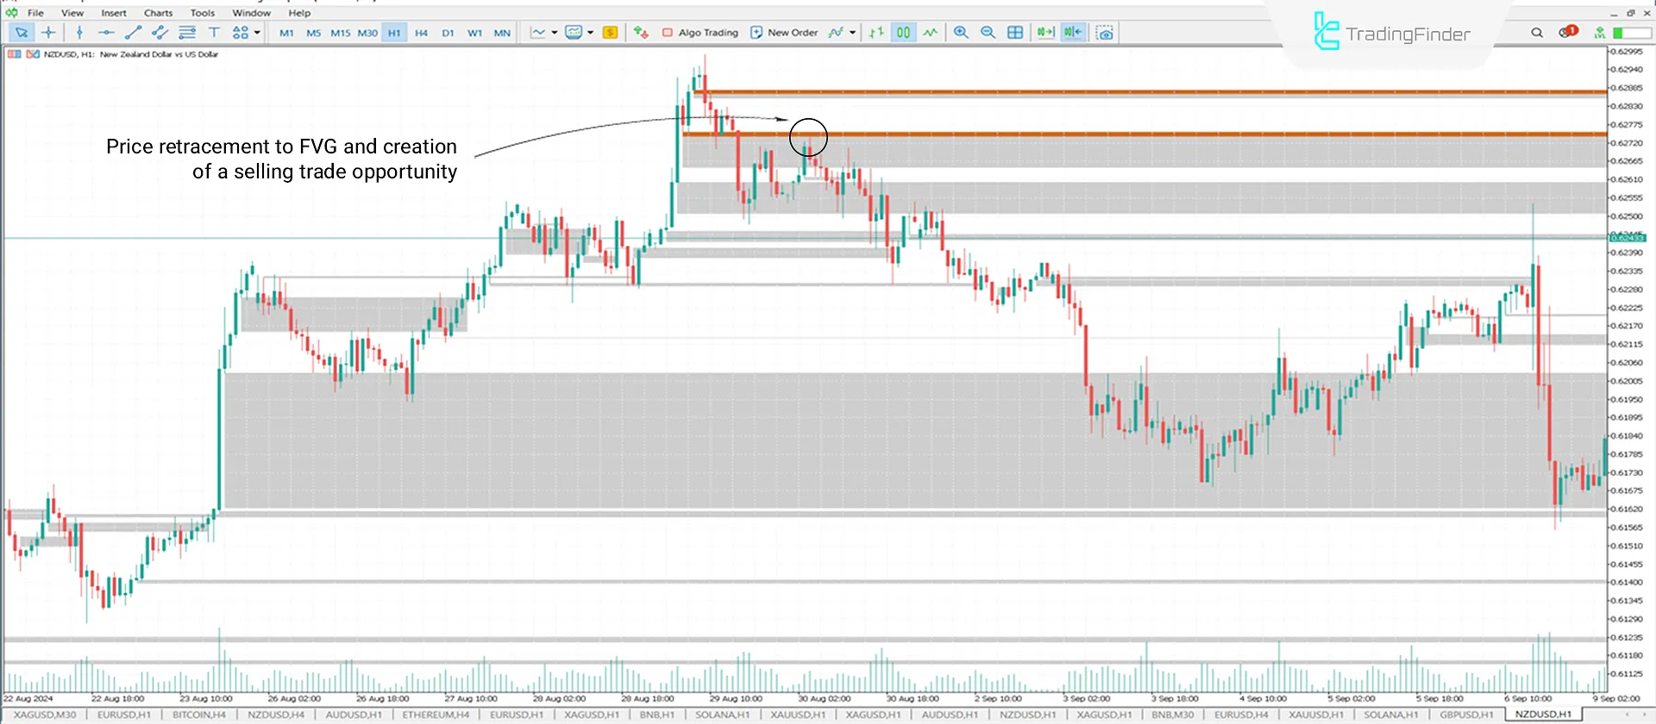Open the Window menu
1656x724 pixels.
pyautogui.click(x=251, y=13)
